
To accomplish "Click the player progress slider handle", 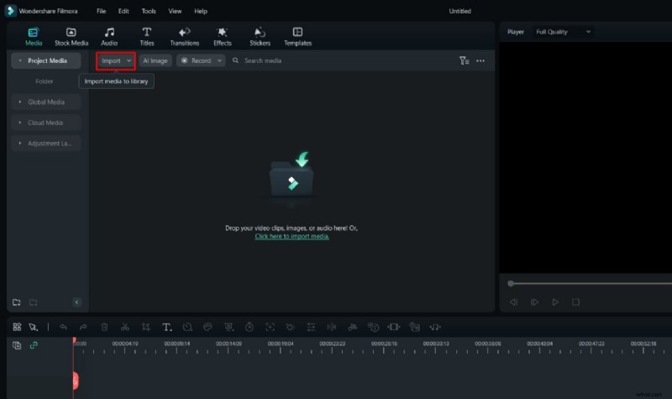I will click(511, 283).
